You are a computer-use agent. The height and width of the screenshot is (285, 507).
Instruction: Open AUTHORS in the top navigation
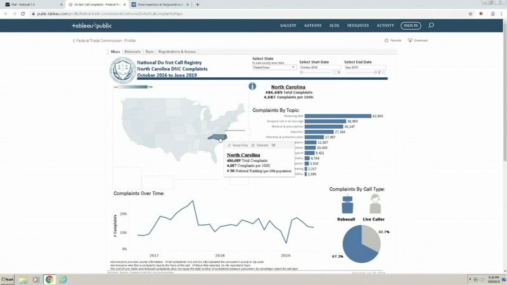pyautogui.click(x=312, y=25)
